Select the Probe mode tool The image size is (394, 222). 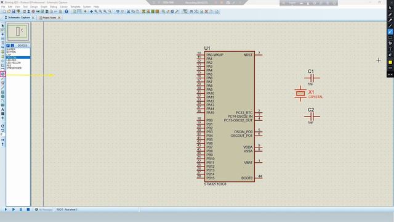[x=2, y=78]
